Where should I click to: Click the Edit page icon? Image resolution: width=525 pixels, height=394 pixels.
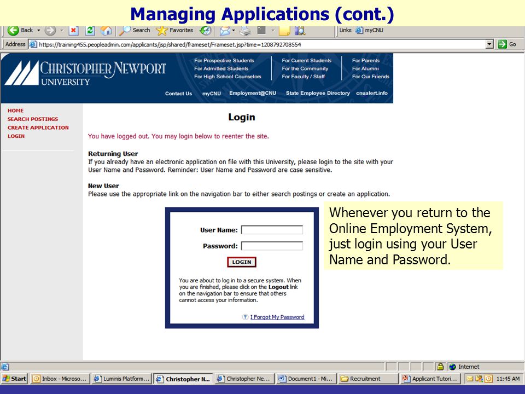point(261,31)
